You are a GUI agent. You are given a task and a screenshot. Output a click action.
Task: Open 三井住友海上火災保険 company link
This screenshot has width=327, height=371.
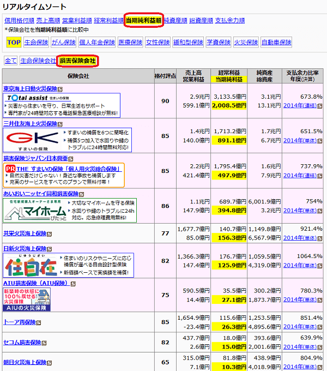tap(30, 124)
